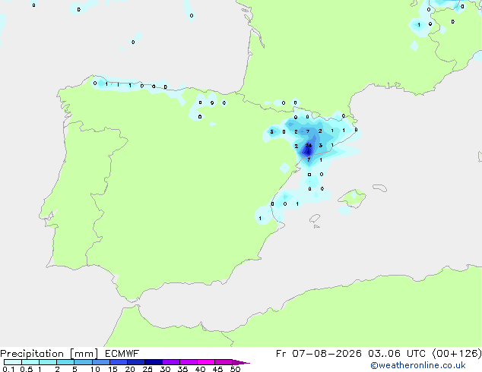
Task: Select the darkest blue 25–30 legend swatch
Action: tap(154, 362)
